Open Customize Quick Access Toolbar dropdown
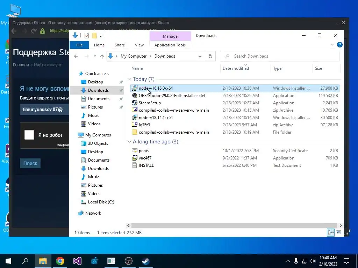Viewport: 358px width, 268px height. 101,36
